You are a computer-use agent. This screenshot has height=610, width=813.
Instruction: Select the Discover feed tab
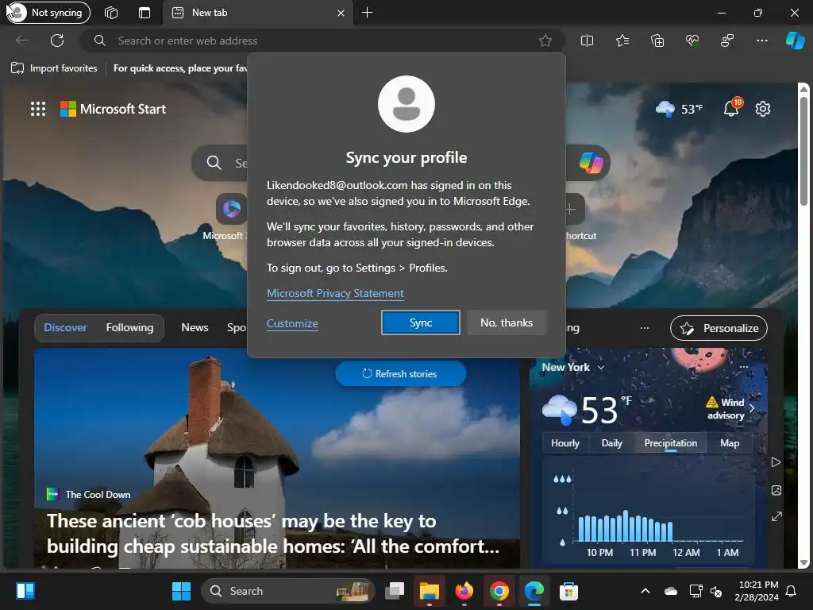click(x=65, y=327)
